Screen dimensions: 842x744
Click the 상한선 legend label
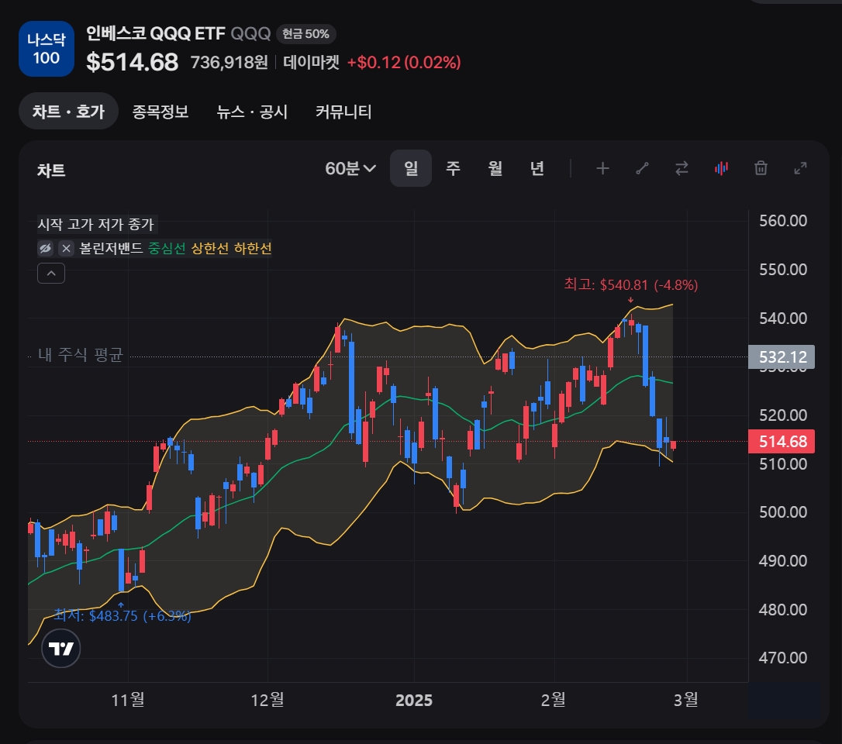point(210,248)
